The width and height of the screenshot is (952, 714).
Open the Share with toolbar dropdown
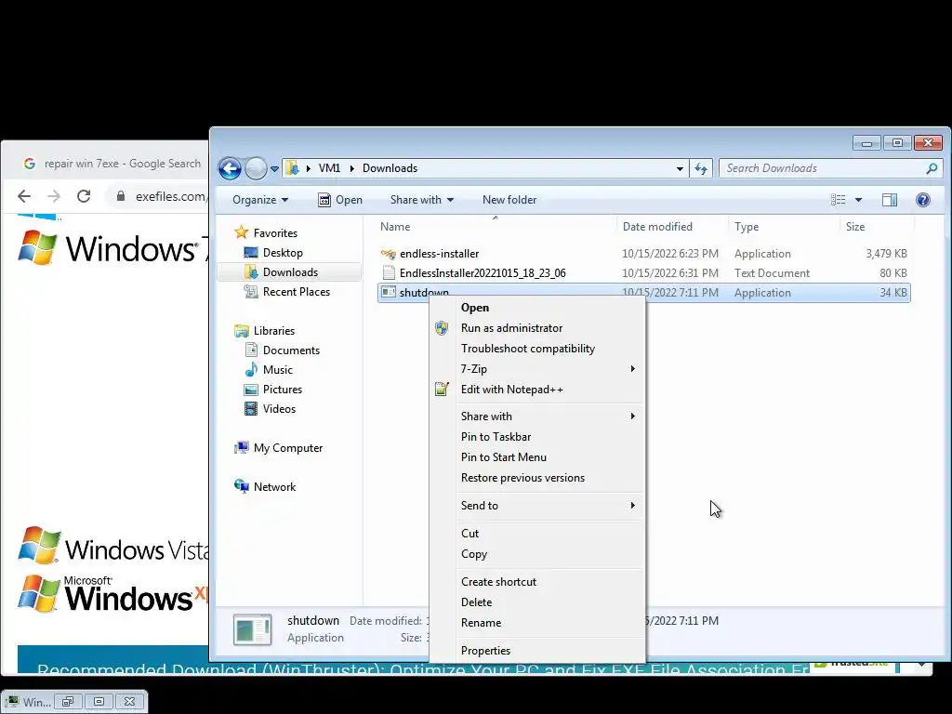(422, 200)
